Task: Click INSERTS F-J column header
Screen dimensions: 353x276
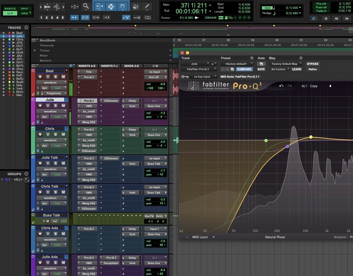Action: click(x=109, y=66)
